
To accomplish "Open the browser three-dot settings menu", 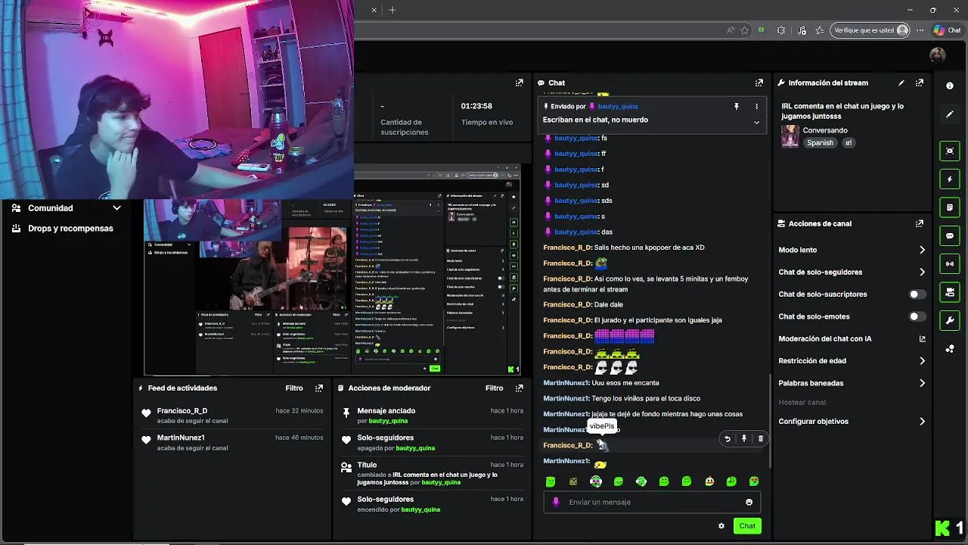I will click(x=920, y=30).
